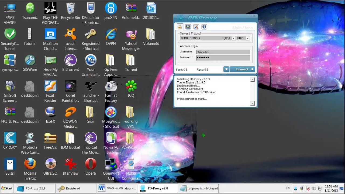Select the Corel PaintShop icon
The width and height of the screenshot is (345, 194).
[x=70, y=91]
